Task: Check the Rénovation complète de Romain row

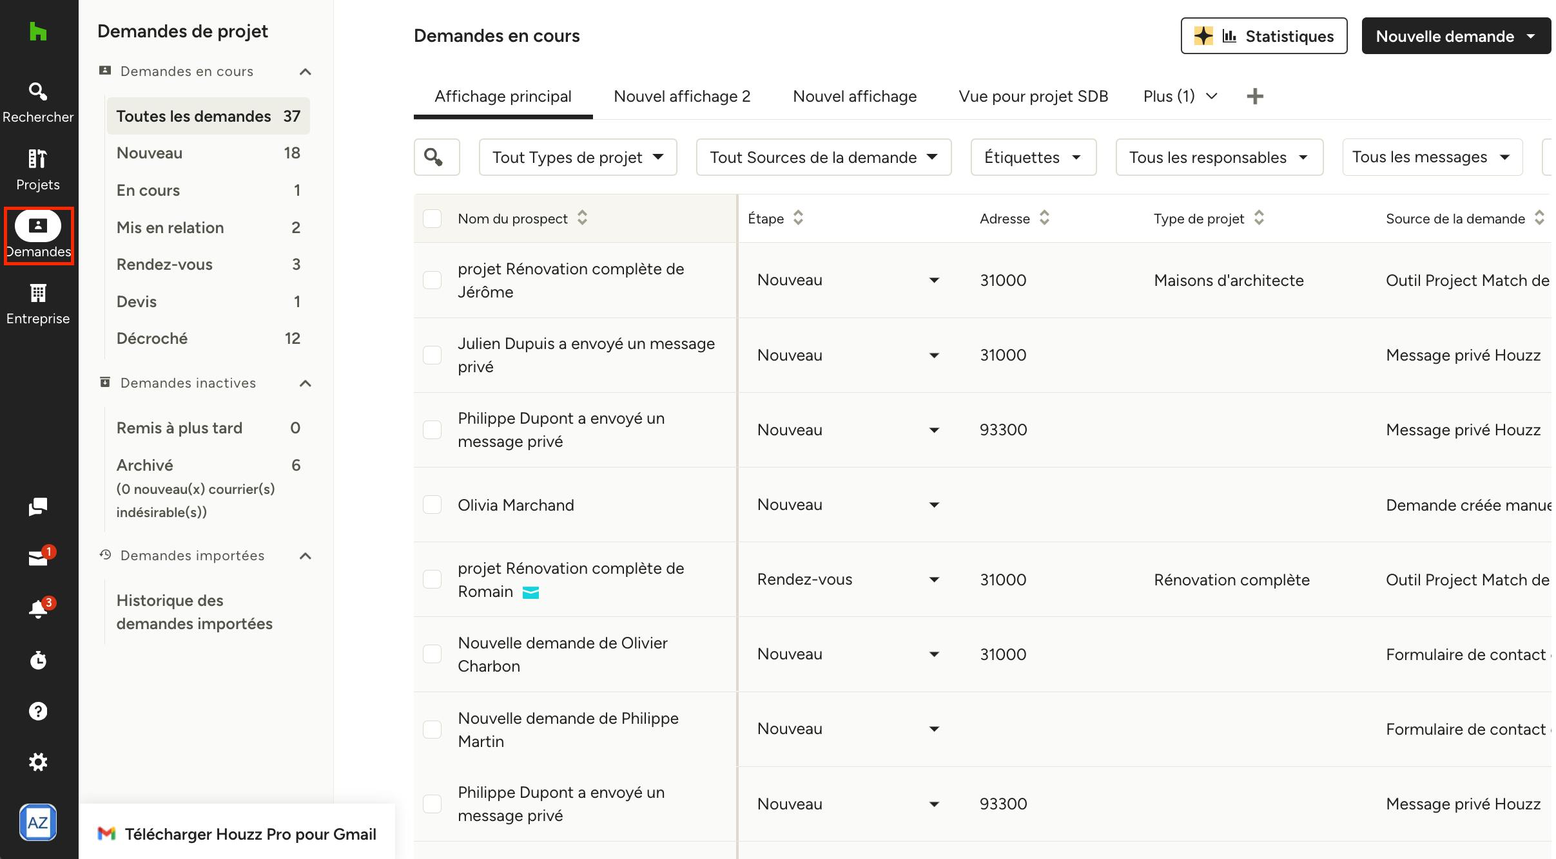Action: [432, 579]
